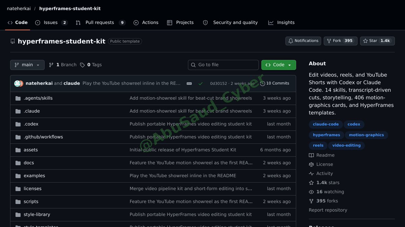Open the .codex folder

31,124
